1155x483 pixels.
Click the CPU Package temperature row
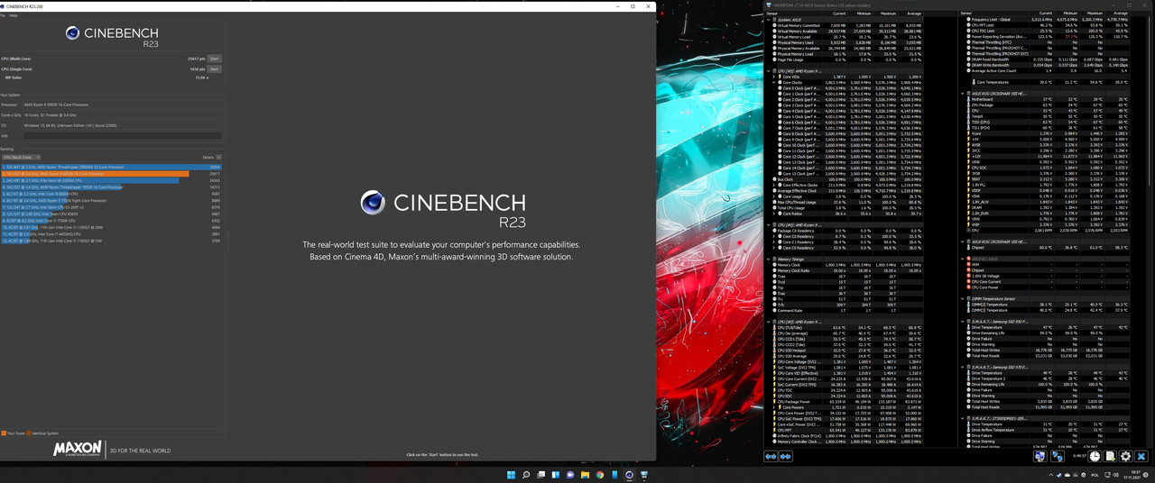coord(1048,105)
